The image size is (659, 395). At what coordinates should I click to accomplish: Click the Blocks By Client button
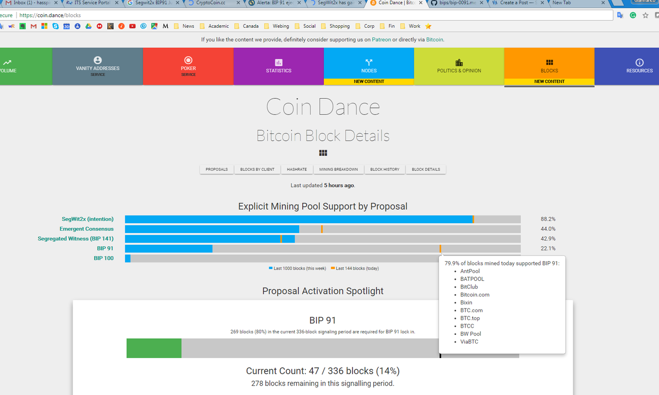point(257,169)
